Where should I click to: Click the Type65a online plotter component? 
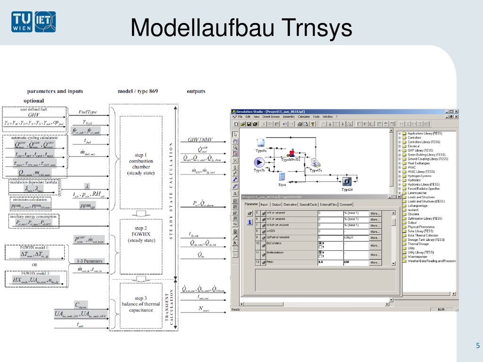[315, 162]
